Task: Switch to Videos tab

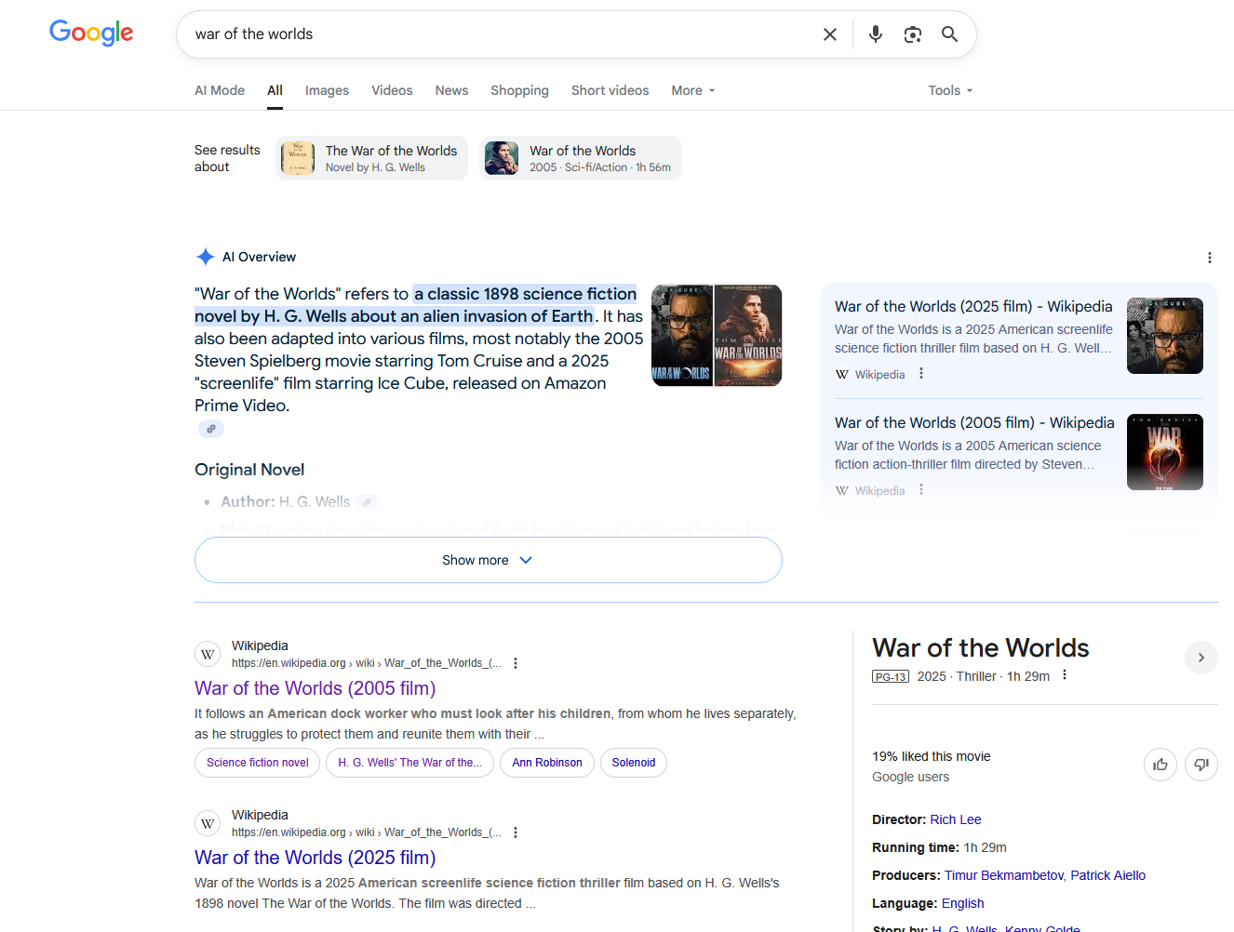Action: [392, 90]
